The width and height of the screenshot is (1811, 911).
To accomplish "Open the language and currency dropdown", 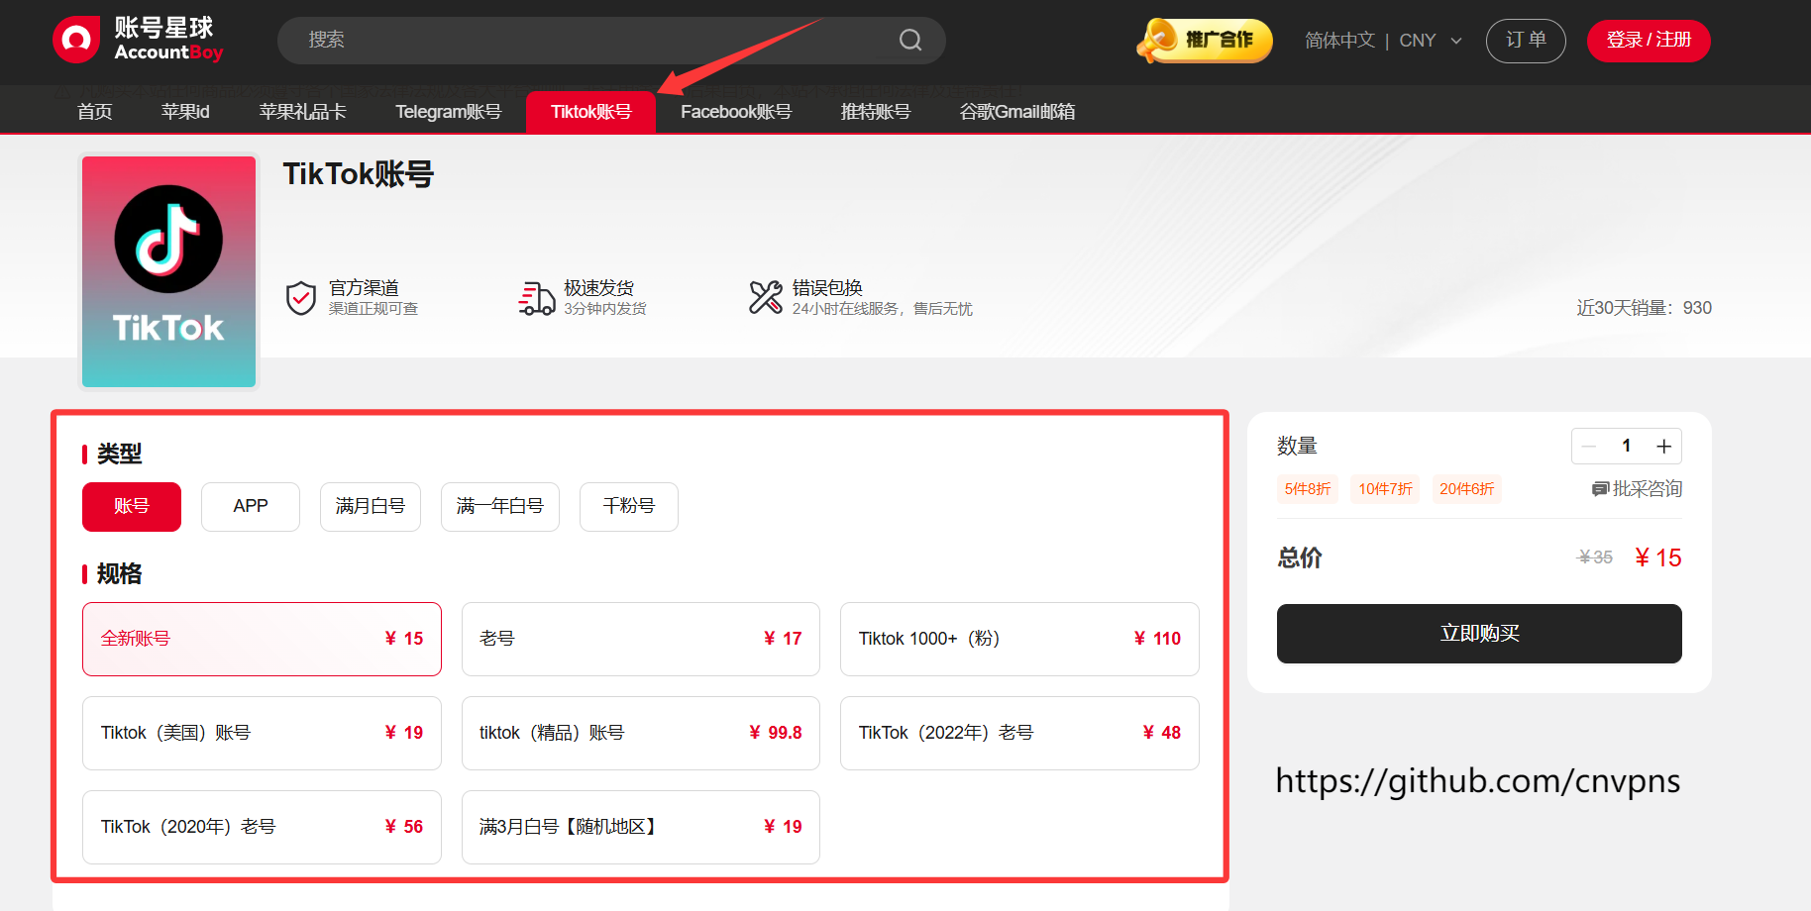I will click(x=1383, y=41).
